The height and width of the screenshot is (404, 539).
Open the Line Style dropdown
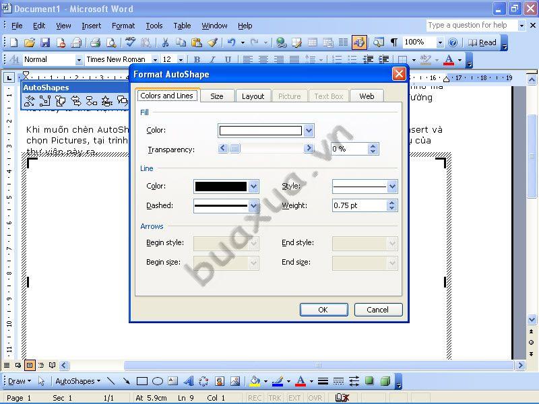click(x=392, y=187)
